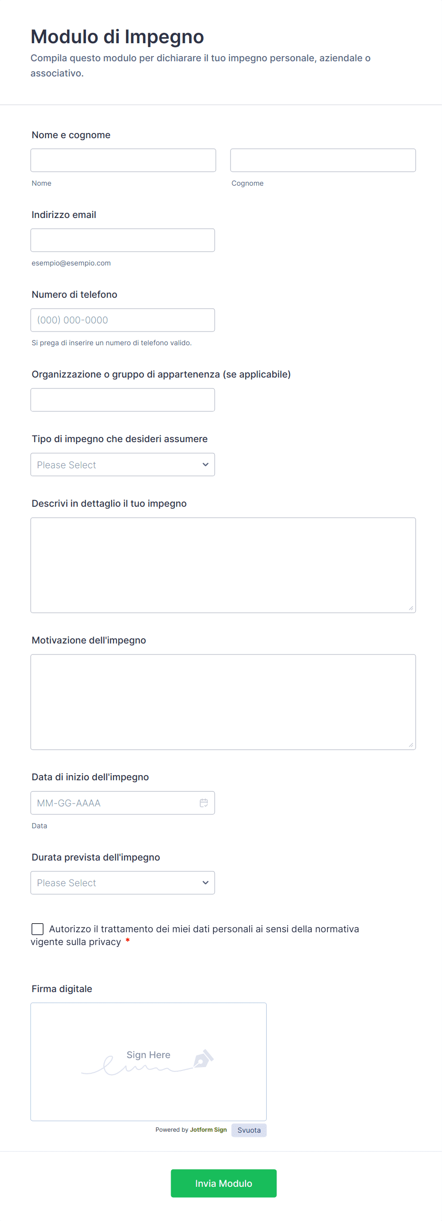Image resolution: width=442 pixels, height=1221 pixels.
Task: Click the pen icon in the signature box
Action: coord(203,1059)
